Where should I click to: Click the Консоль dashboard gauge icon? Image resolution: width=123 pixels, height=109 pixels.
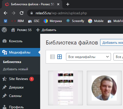[x=5, y=41]
